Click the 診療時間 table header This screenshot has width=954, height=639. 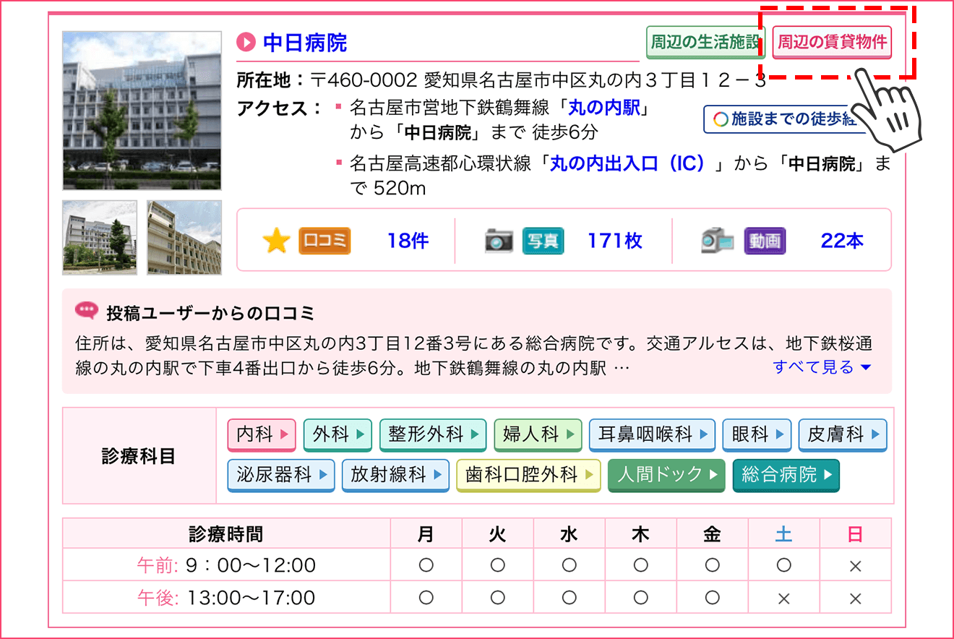tap(226, 534)
